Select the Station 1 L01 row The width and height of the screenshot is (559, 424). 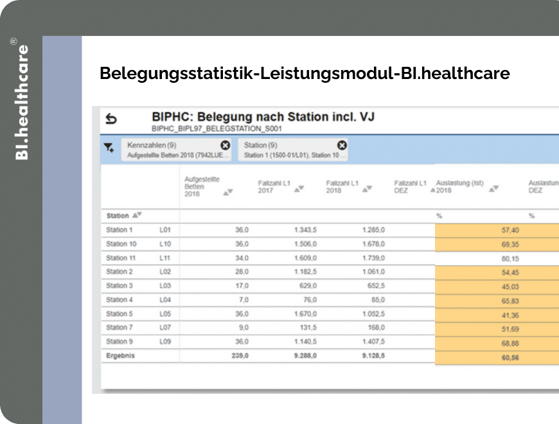coord(268,230)
